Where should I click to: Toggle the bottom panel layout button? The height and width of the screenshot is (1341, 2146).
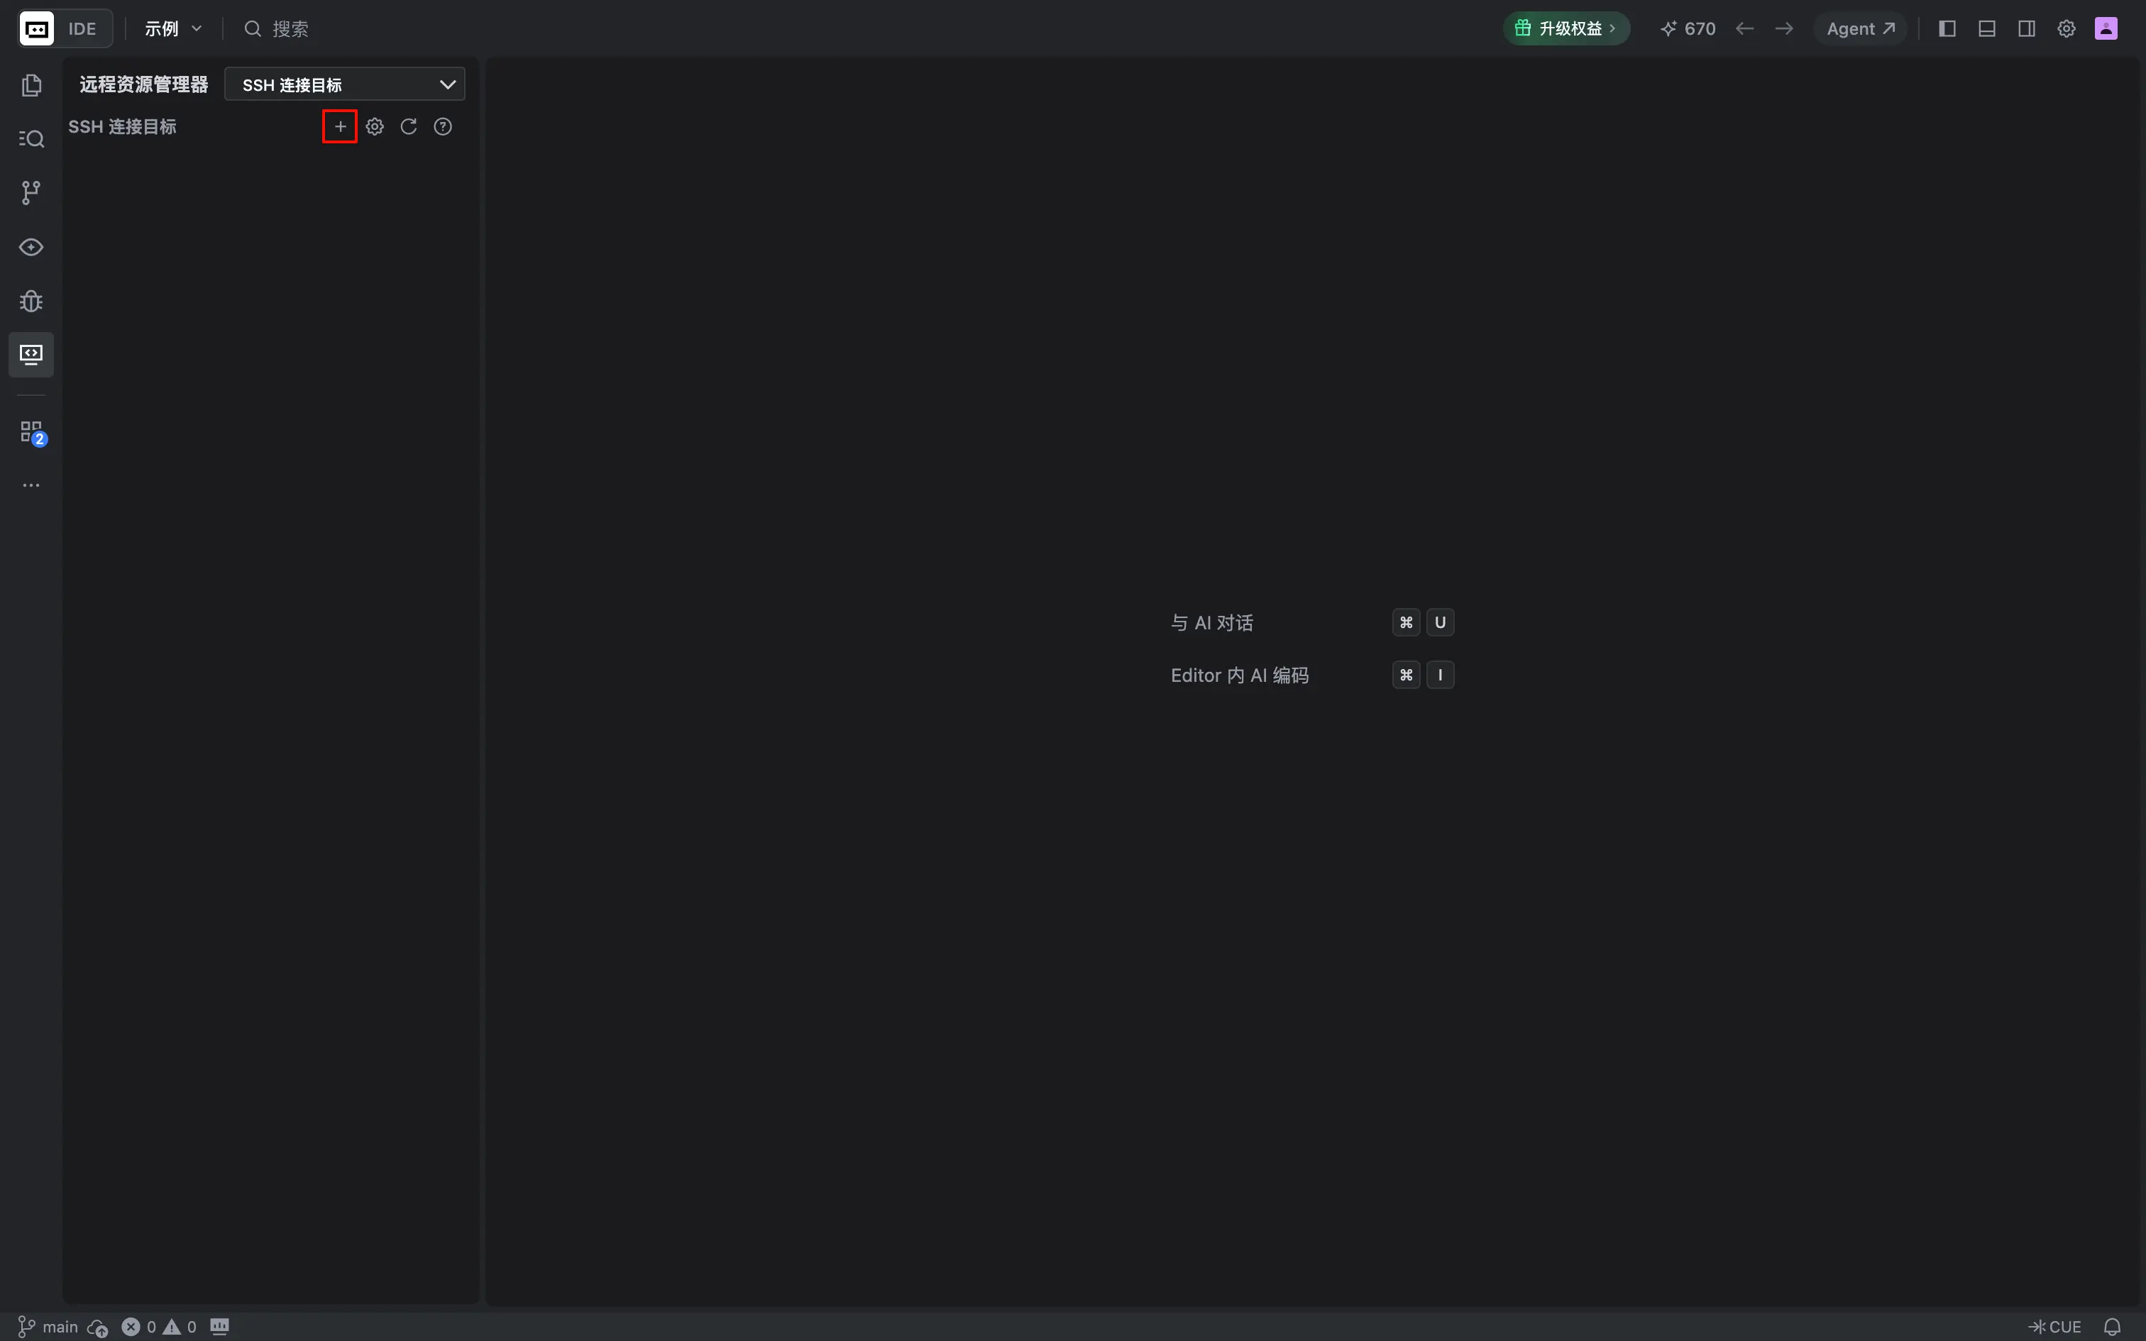pyautogui.click(x=1987, y=28)
